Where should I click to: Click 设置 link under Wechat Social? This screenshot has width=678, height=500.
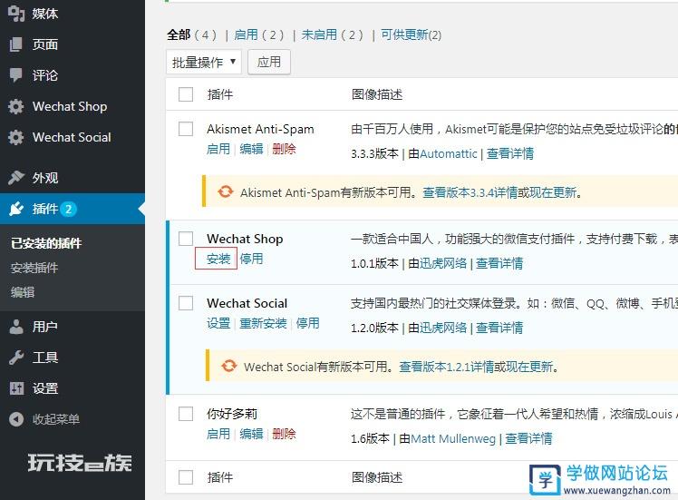218,323
